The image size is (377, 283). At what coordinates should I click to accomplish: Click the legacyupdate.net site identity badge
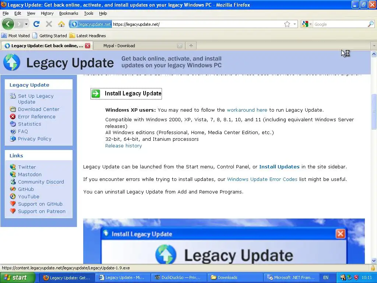[x=91, y=24]
